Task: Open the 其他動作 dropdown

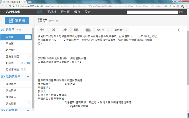Action: 120,30
